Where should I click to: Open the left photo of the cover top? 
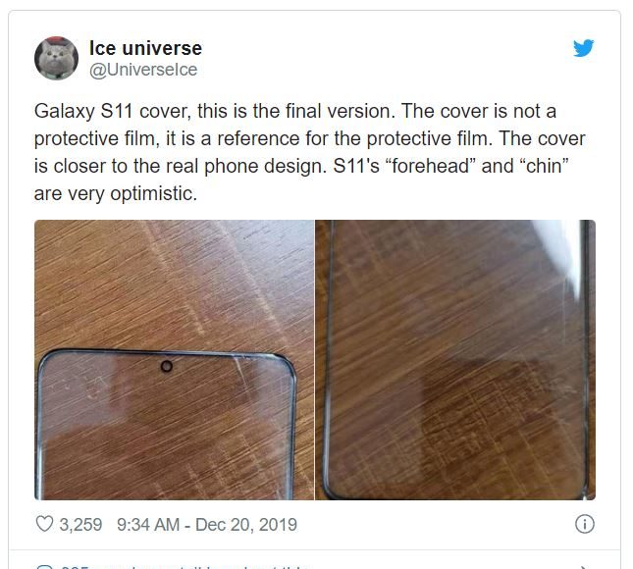tap(174, 360)
